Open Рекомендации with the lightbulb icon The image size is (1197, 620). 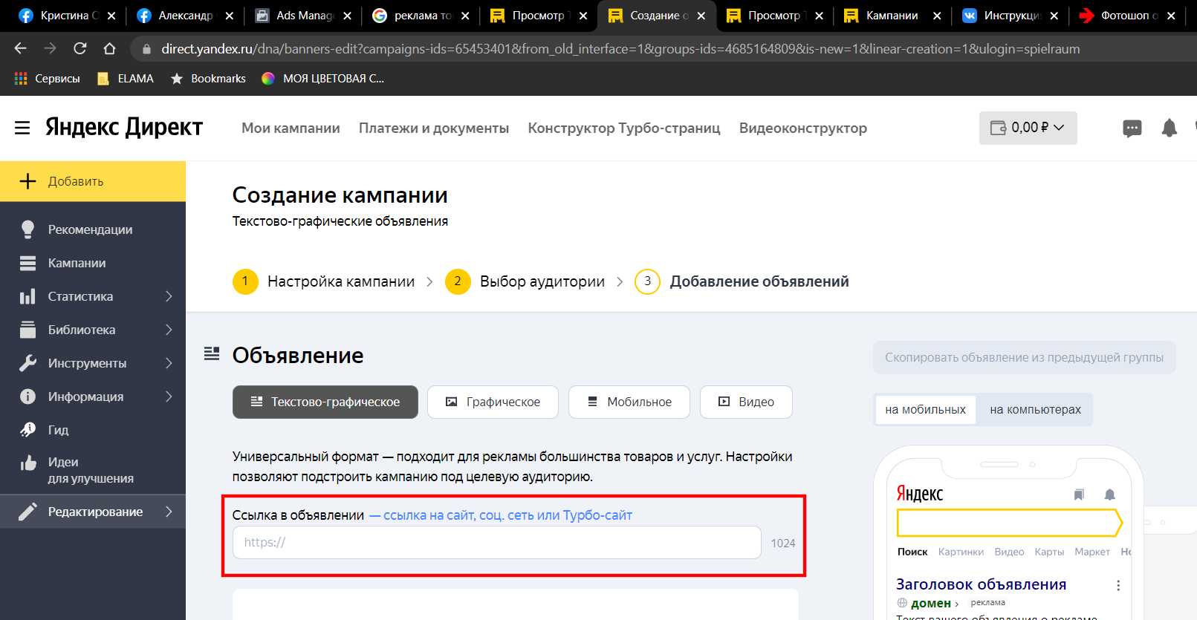89,229
